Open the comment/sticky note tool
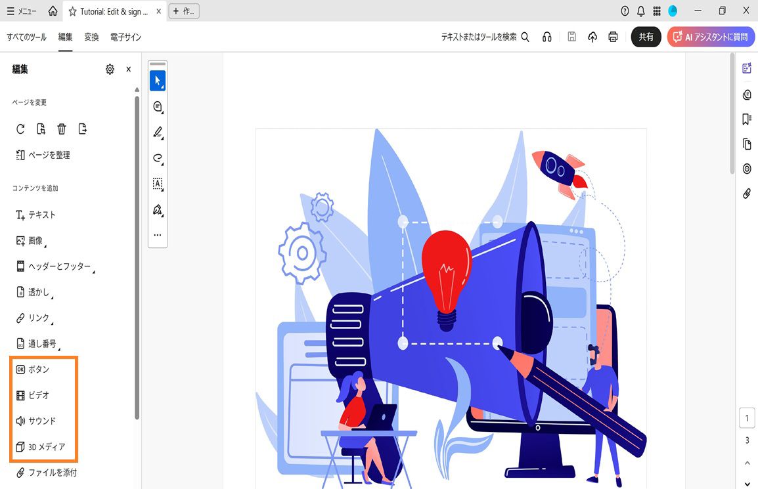The image size is (758, 489). (158, 106)
